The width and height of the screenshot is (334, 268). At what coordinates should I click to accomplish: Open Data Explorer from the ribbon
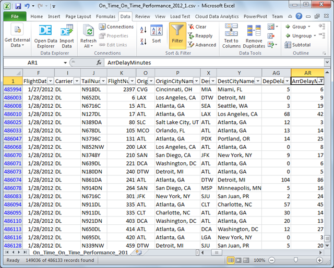[x=45, y=35]
